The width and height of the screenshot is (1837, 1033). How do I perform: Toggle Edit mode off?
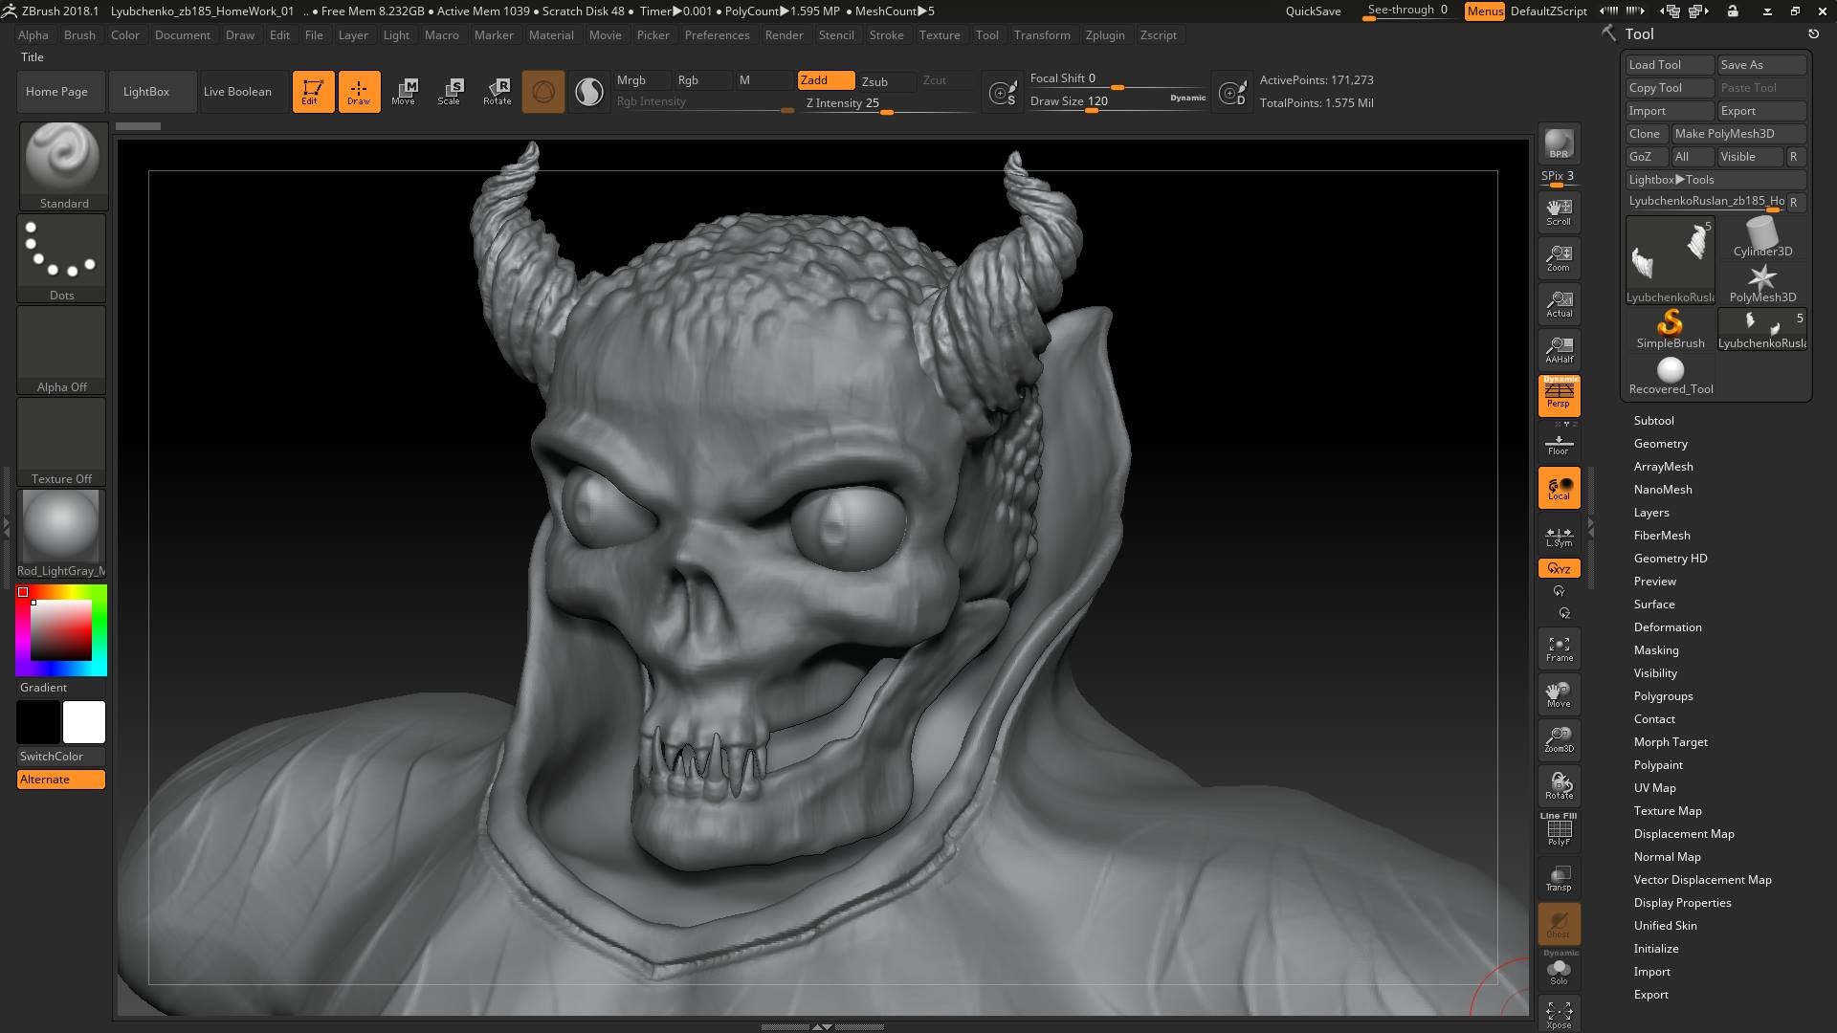(x=313, y=92)
